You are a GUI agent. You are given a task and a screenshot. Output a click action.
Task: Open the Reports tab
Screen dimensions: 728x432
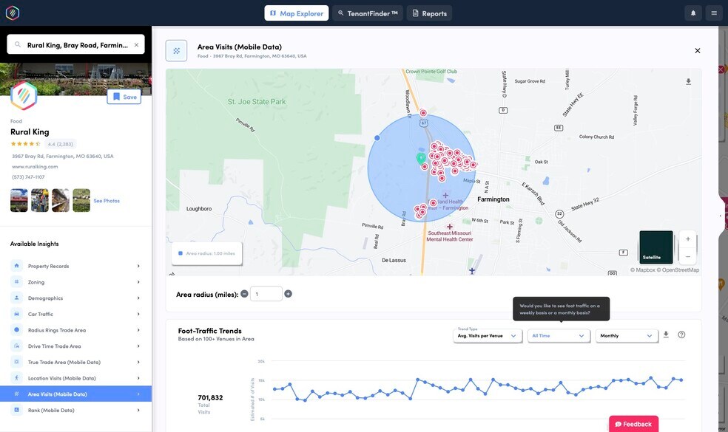click(x=429, y=13)
